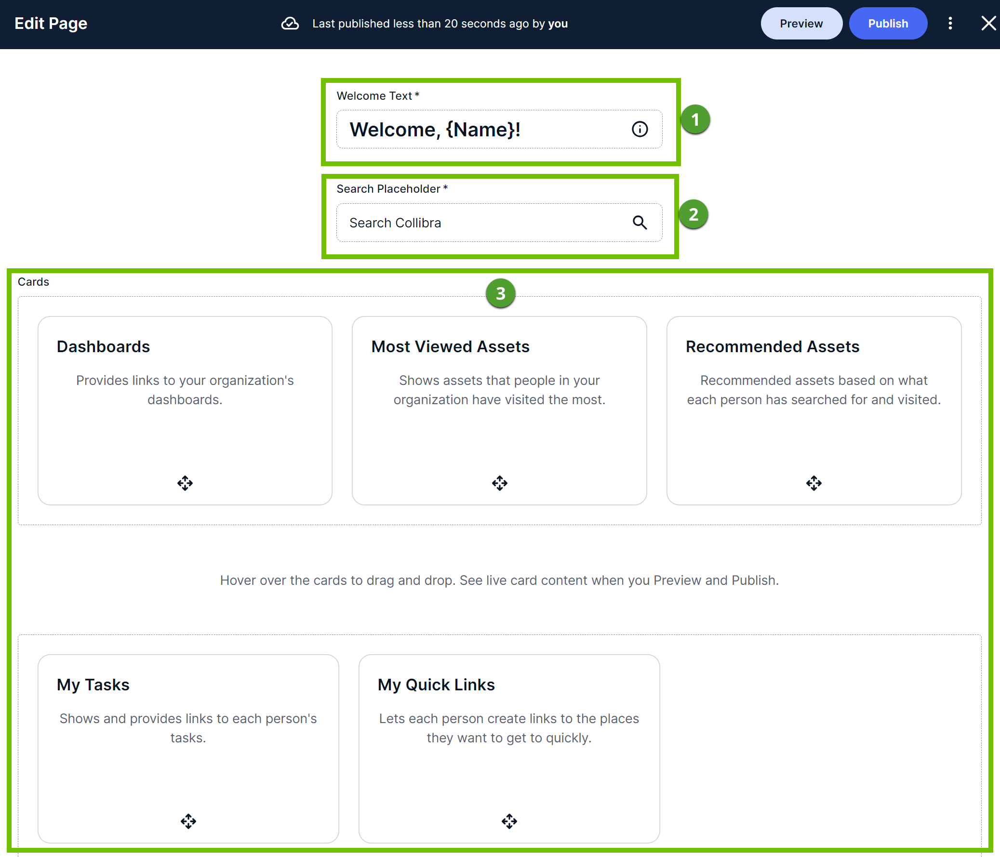Click the Search Collibra placeholder input
Viewport: 1000px width, 857px height.
pyautogui.click(x=482, y=223)
